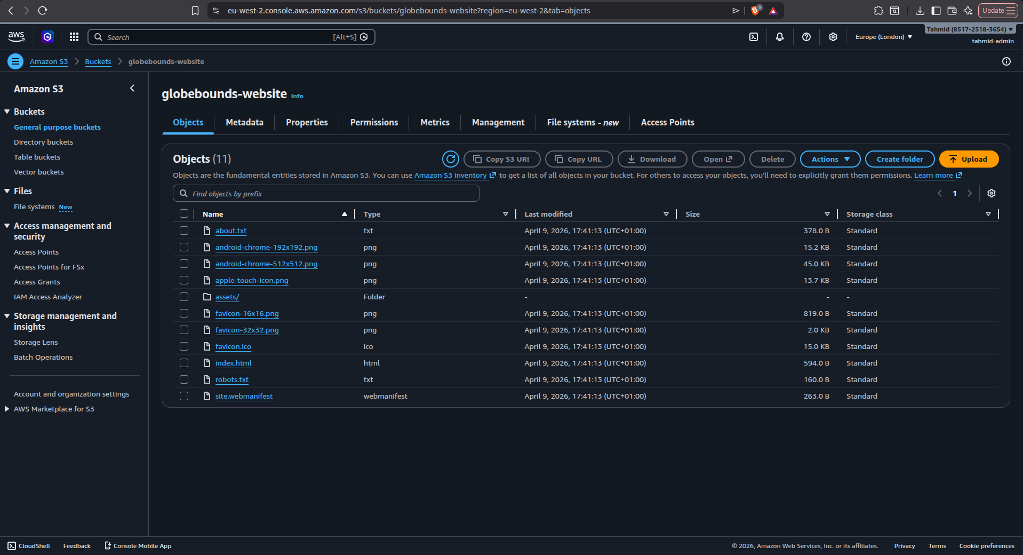Click the Create folder button
The height and width of the screenshot is (555, 1023).
(900, 159)
